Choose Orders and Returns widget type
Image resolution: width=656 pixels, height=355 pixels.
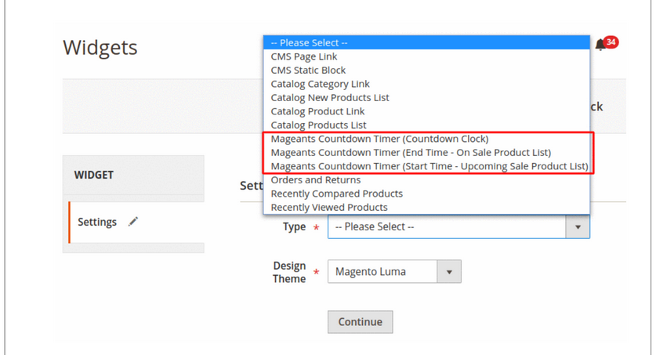coord(426,180)
